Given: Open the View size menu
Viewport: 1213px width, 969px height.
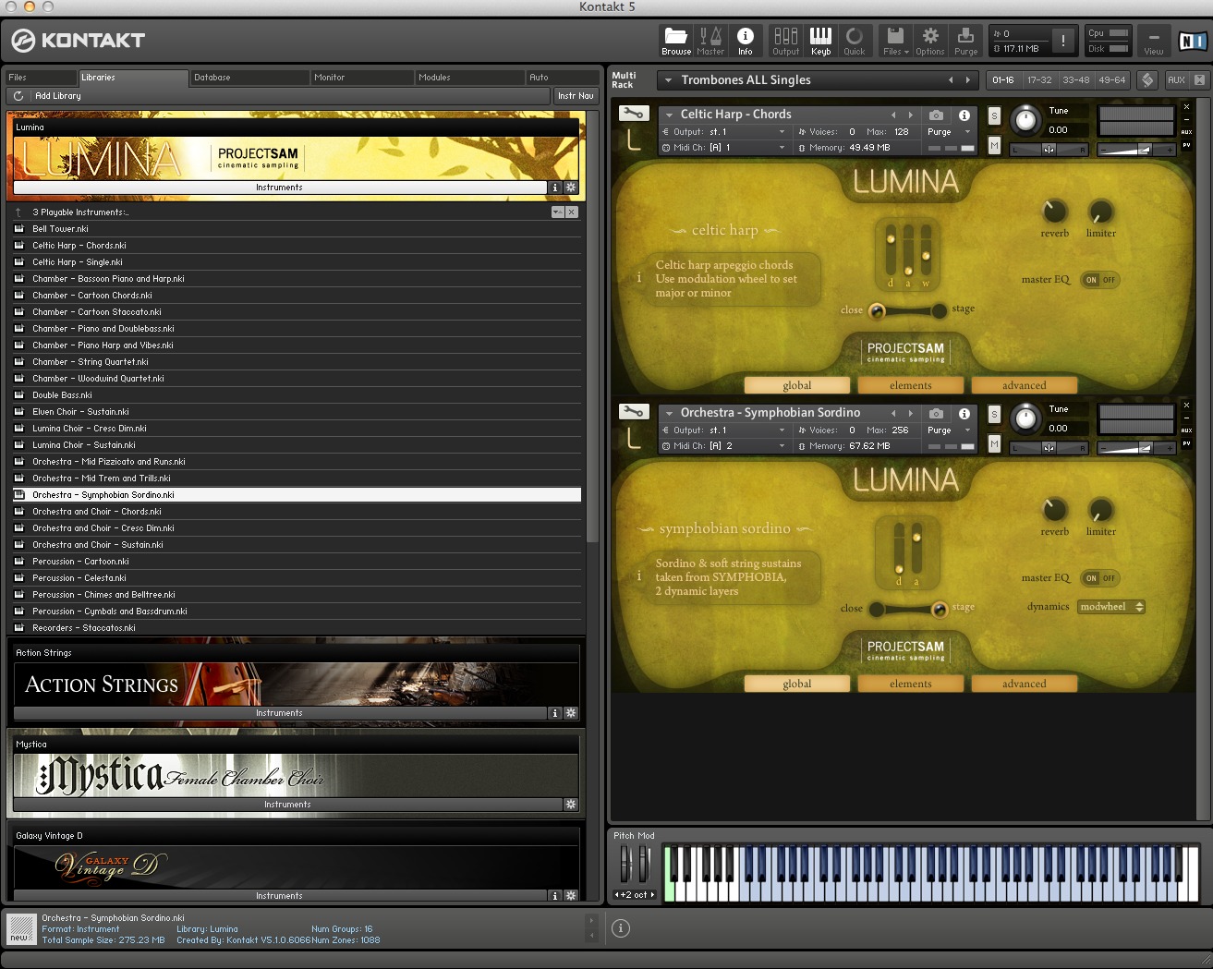Looking at the screenshot, I should 1154,41.
